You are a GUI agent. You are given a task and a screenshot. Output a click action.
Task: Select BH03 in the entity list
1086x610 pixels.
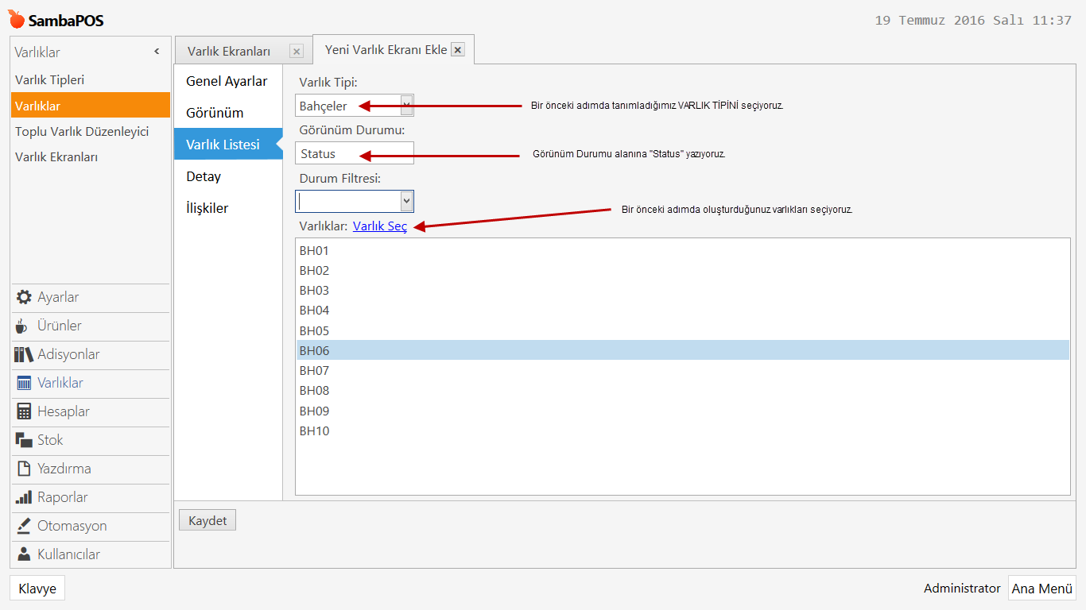[x=683, y=291]
